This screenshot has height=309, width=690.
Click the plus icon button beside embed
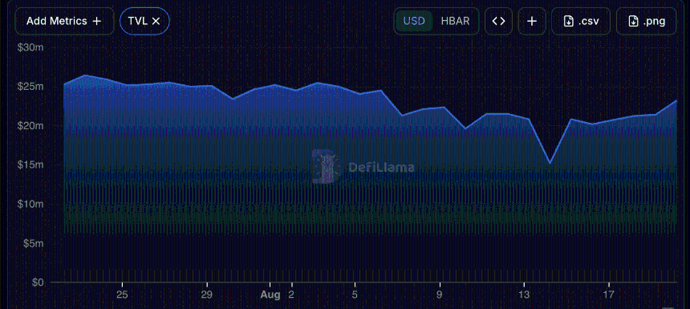532,21
